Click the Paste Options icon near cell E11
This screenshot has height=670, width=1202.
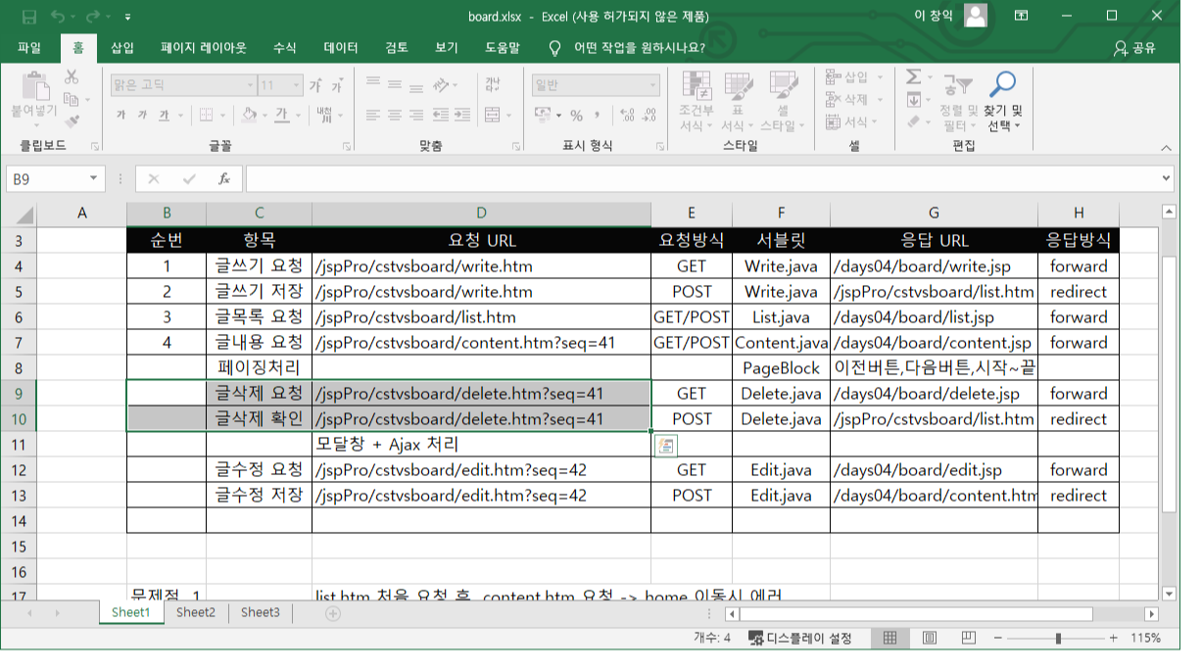tap(665, 446)
